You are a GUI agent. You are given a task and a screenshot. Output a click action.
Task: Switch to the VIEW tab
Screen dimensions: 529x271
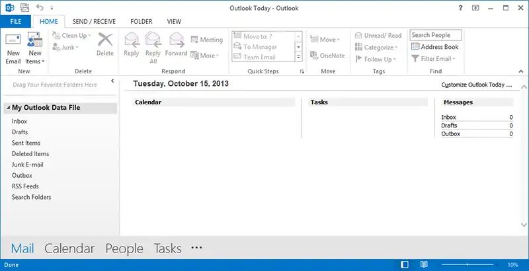point(174,21)
